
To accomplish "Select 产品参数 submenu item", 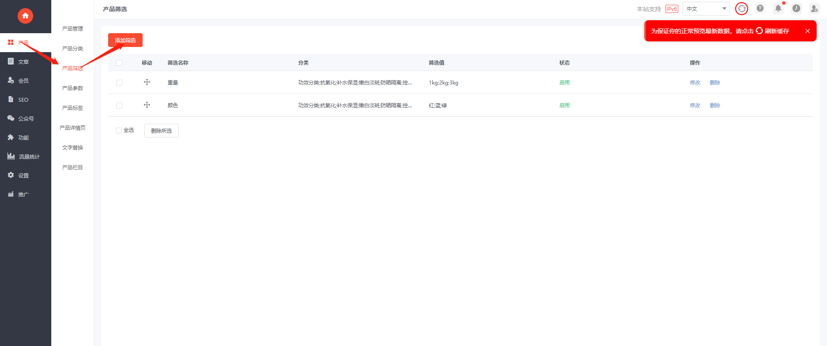I will coord(72,88).
